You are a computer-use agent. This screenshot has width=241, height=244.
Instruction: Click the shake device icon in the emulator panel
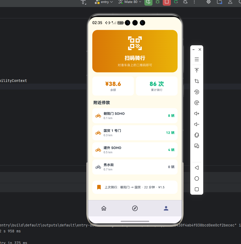click(x=197, y=135)
